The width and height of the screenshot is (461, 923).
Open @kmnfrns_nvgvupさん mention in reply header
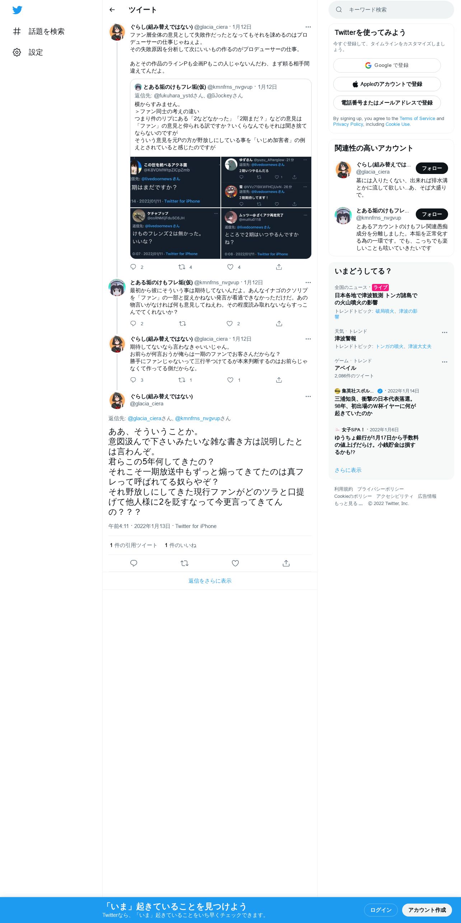click(x=203, y=418)
